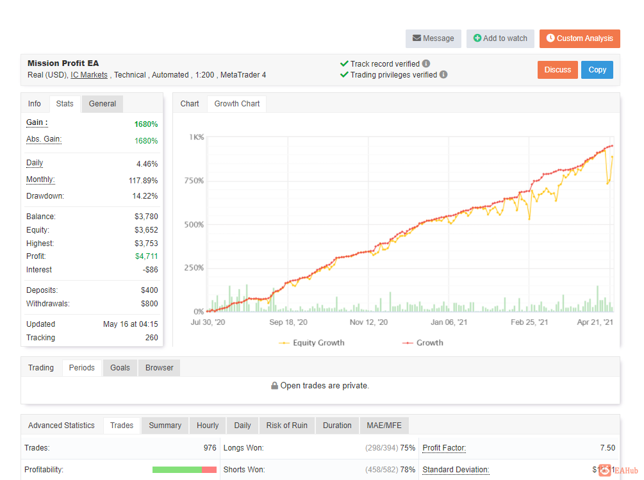Select the Goals tab
Viewport: 644px width, 480px height.
click(120, 368)
